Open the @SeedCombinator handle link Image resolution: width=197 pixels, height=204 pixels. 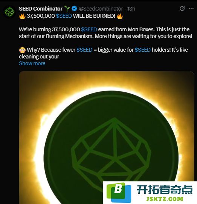tap(101, 9)
